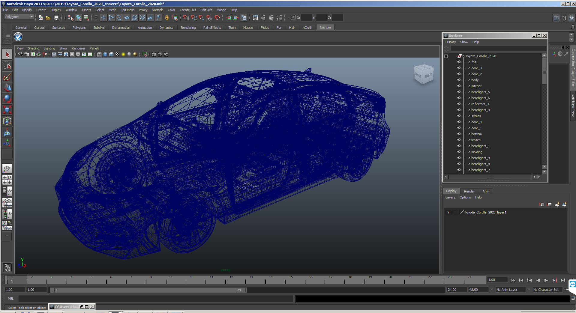Go to start of playback range

coord(513,280)
